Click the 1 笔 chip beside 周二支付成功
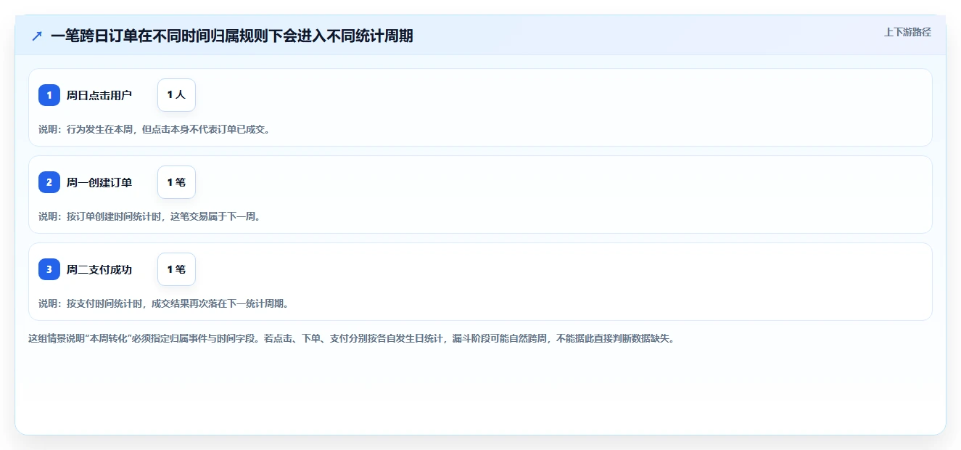961x450 pixels. pyautogui.click(x=176, y=269)
